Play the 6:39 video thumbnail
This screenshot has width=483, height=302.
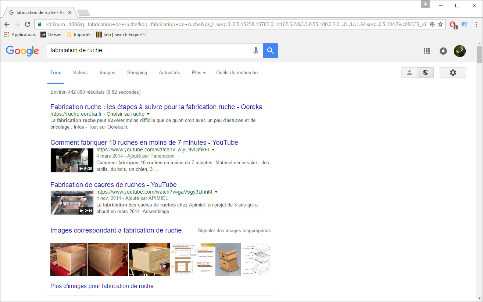(x=72, y=160)
